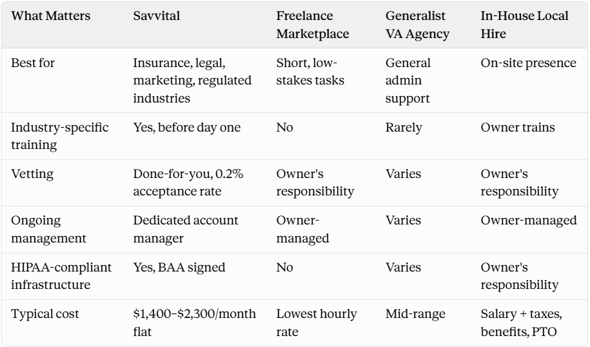
Task: Select the Freelance Marketplace column header
Action: (x=313, y=25)
